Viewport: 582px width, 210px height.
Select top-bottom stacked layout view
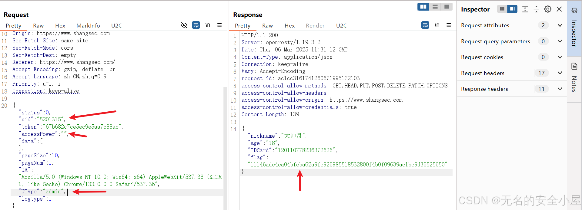(x=435, y=7)
